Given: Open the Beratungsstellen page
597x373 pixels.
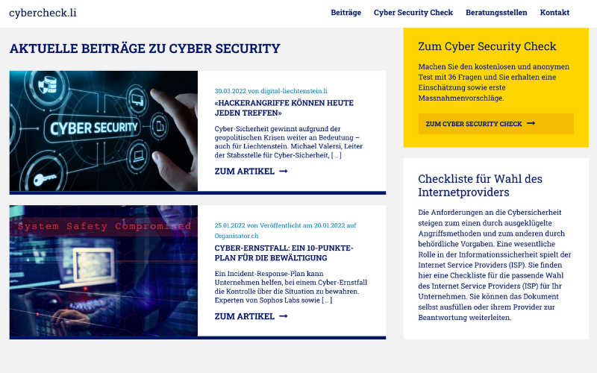Looking at the screenshot, I should [496, 13].
